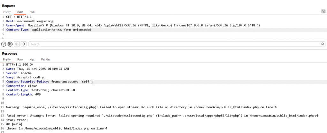Toggle the crossed-eye icon in the Request panel
This screenshot has height=133, width=327.
click(x=323, y=11)
